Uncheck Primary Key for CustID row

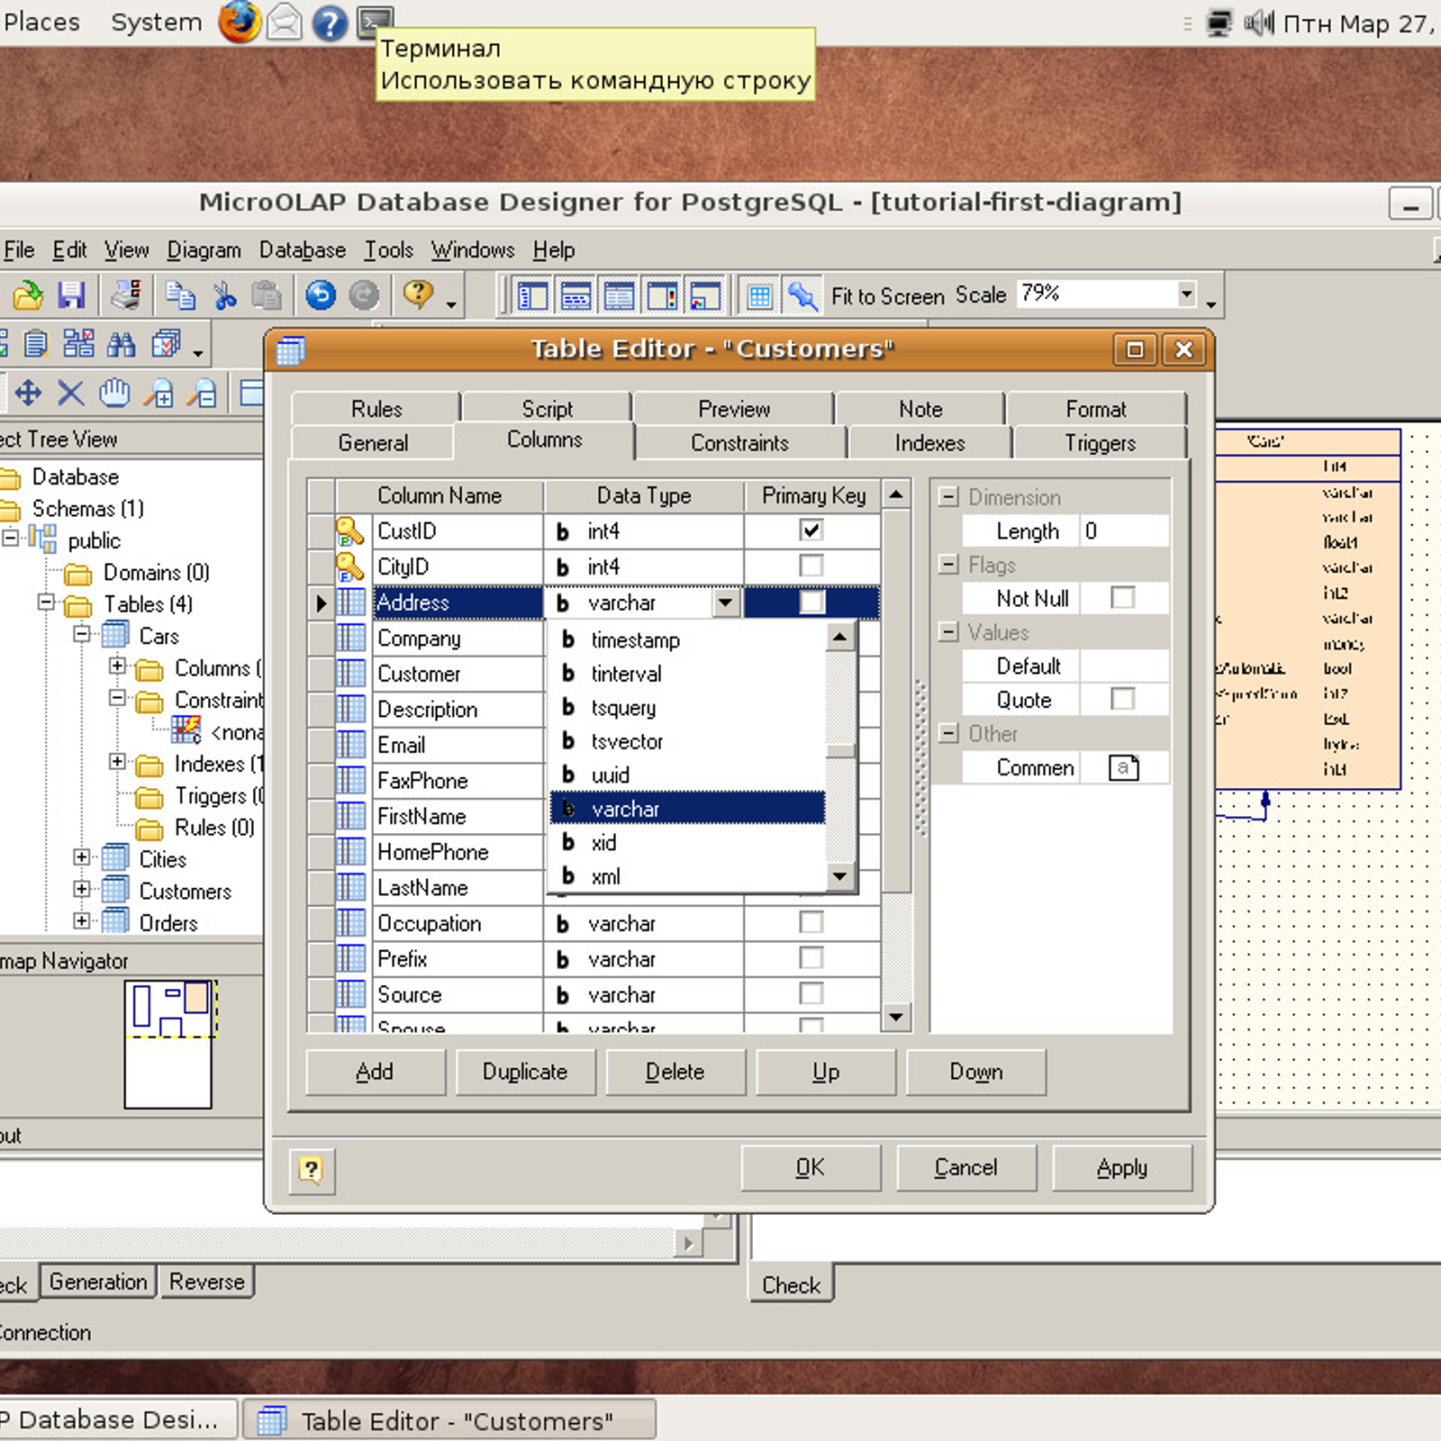(811, 530)
